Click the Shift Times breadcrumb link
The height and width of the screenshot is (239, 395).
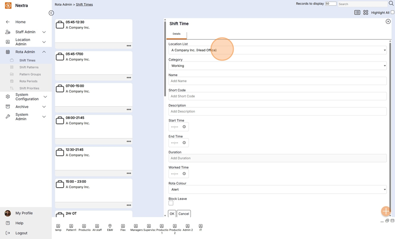point(84,4)
